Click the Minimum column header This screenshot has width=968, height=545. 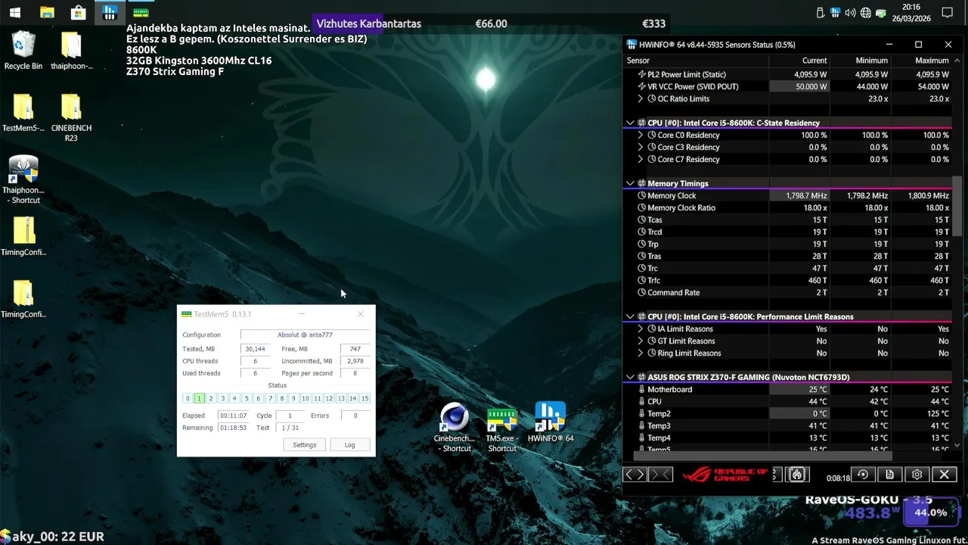(x=860, y=61)
